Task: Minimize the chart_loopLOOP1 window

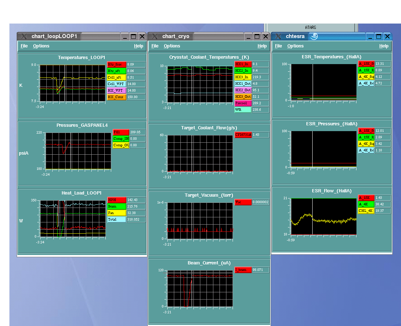Action: coord(125,37)
